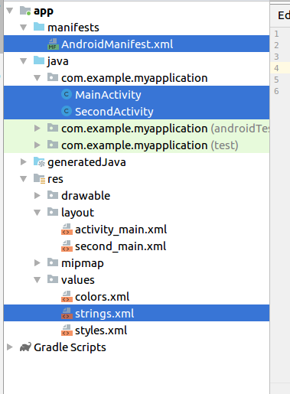290x394 pixels.
Task: Collapse the main com.example.myapplication package arrow
Action: [x=37, y=78]
